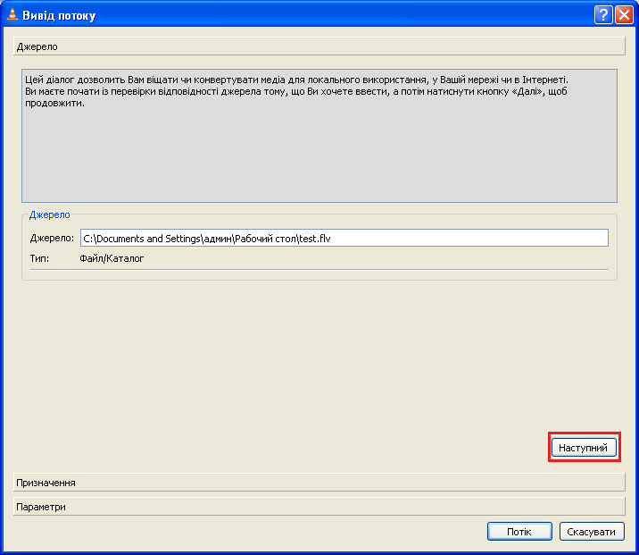
Task: Select the Джерело: field label
Action: (x=52, y=238)
